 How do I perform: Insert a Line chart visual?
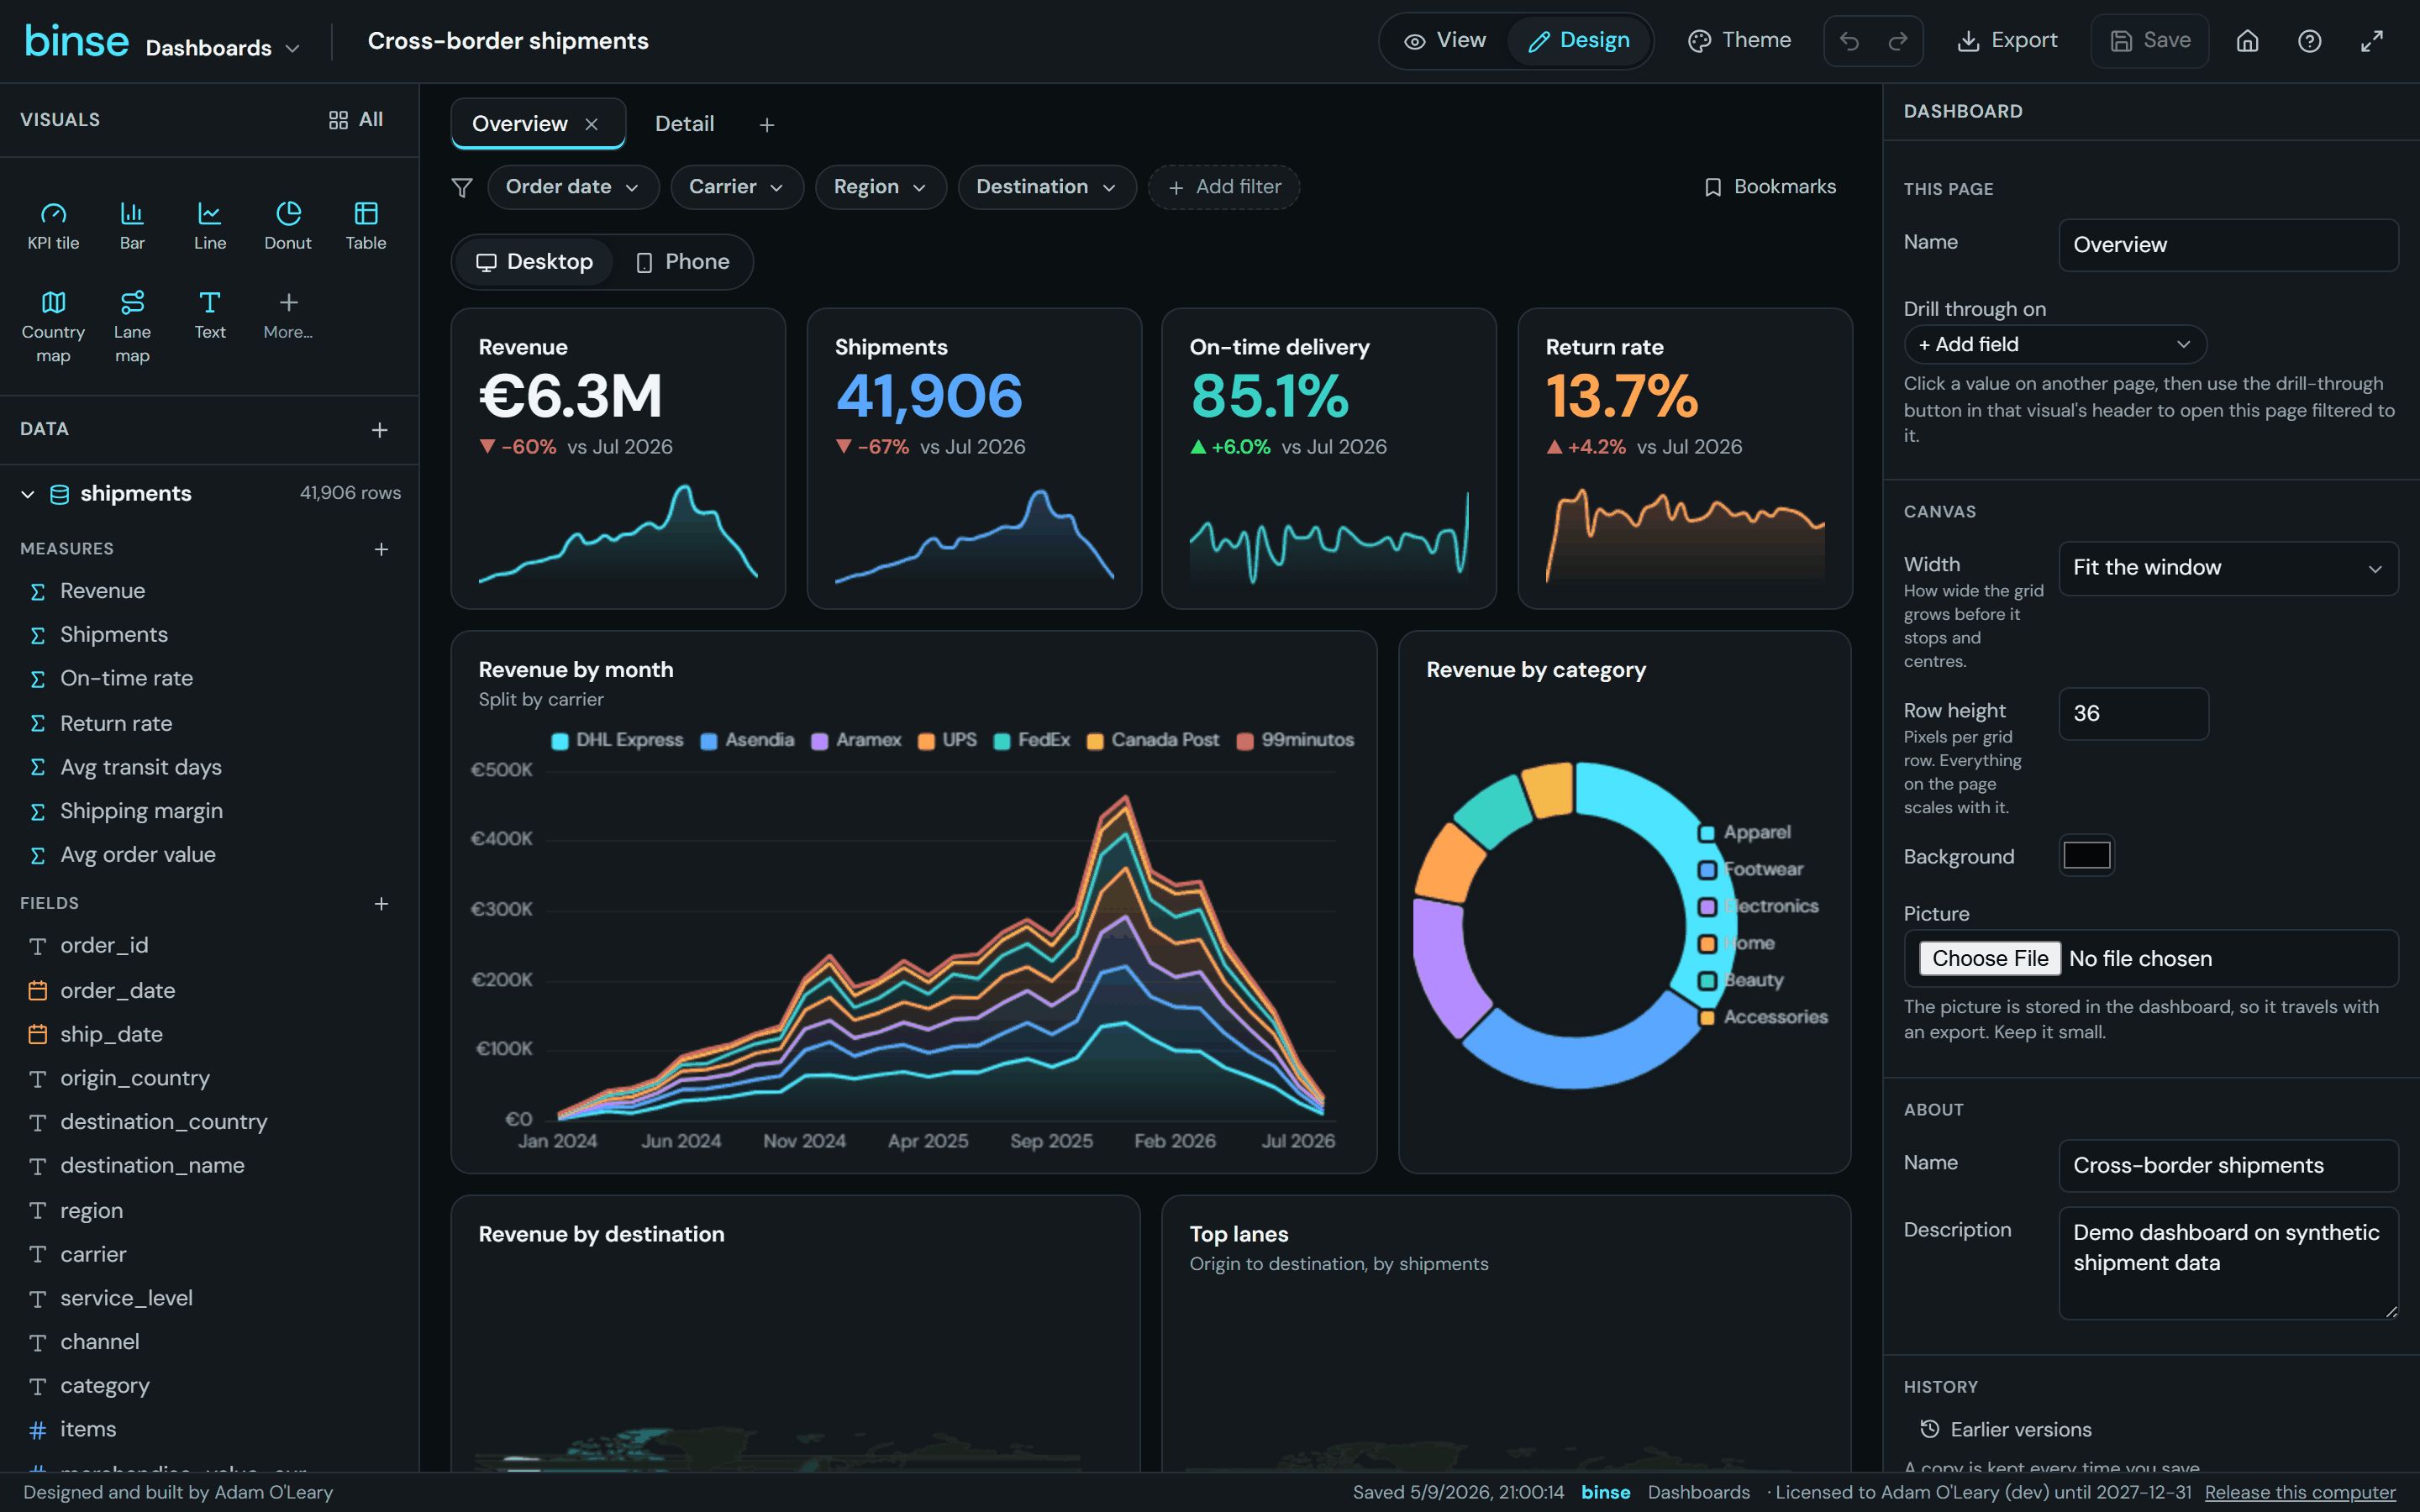coord(210,226)
